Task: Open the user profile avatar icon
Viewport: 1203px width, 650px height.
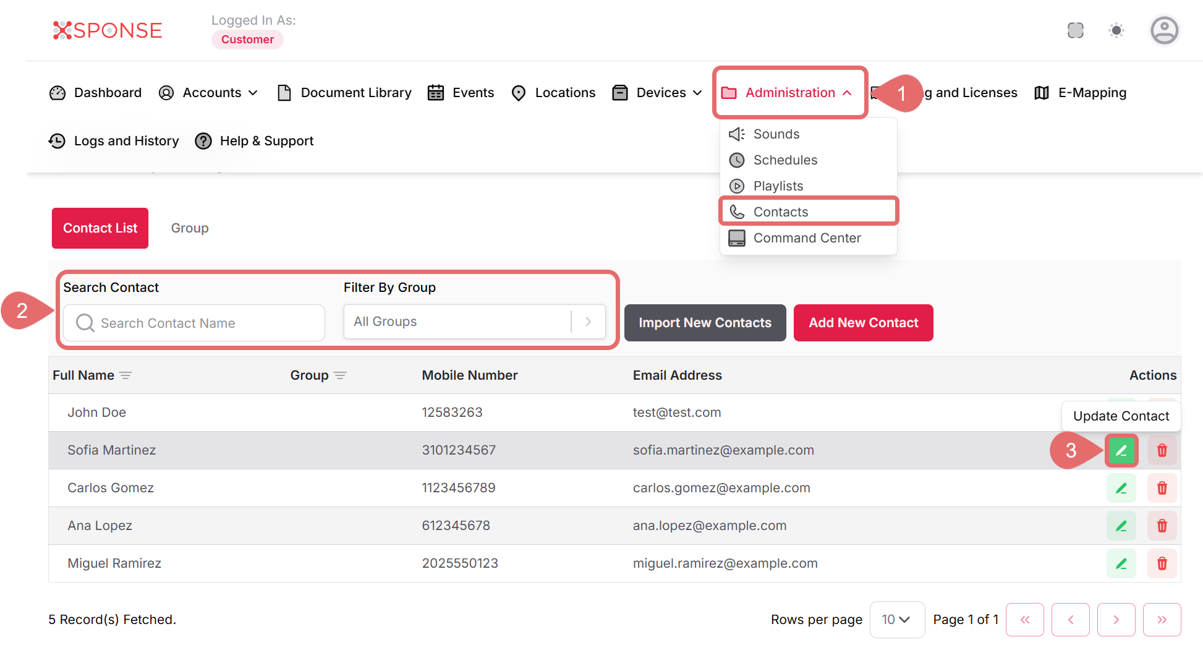Action: pos(1164,30)
